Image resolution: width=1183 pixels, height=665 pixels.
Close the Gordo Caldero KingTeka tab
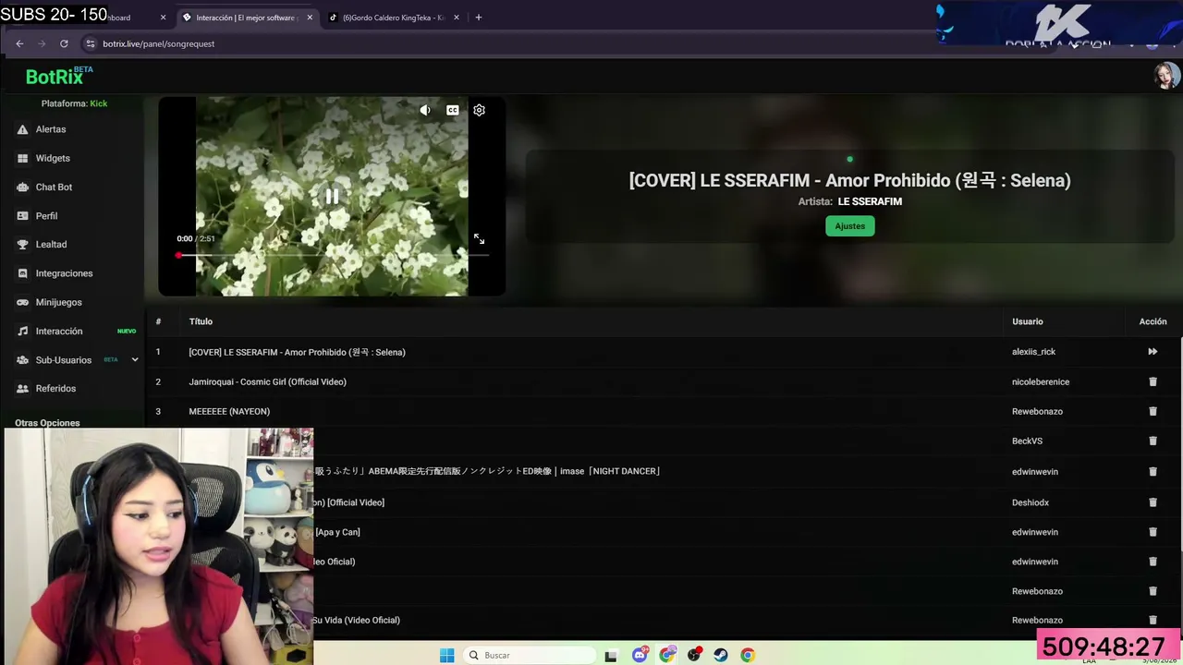point(456,18)
